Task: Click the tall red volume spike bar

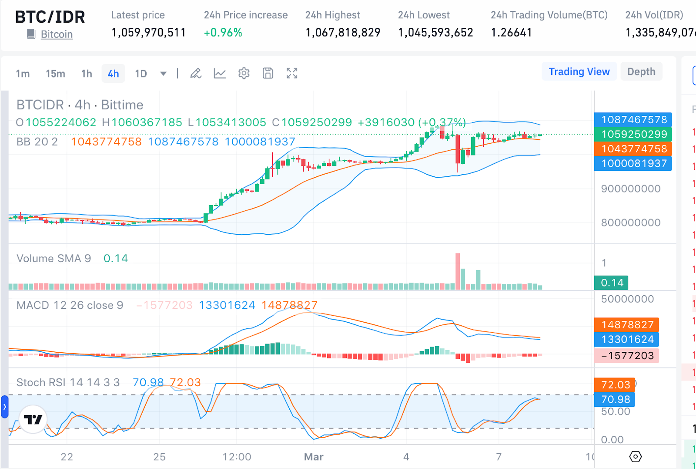Action: tap(458, 271)
